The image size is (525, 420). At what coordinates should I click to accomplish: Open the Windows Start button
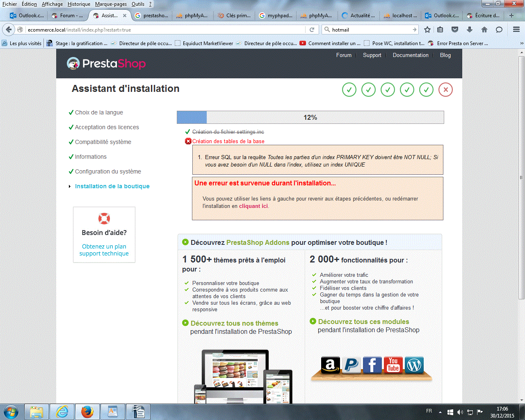click(x=11, y=412)
